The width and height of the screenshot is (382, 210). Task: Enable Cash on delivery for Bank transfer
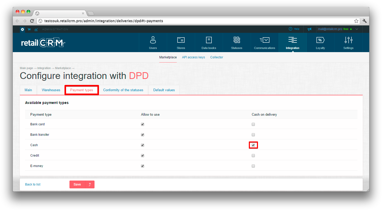[x=253, y=135]
